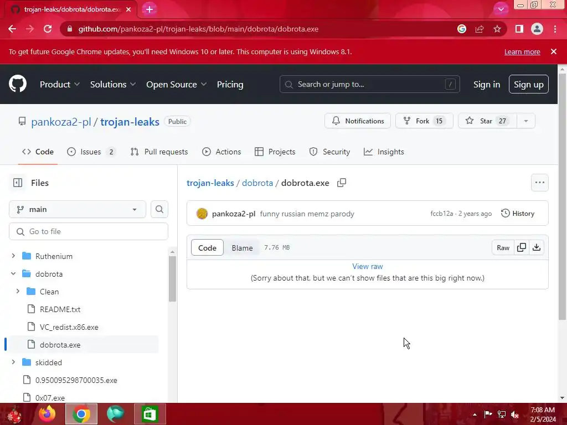Open Chrome side panel icon

(519, 29)
